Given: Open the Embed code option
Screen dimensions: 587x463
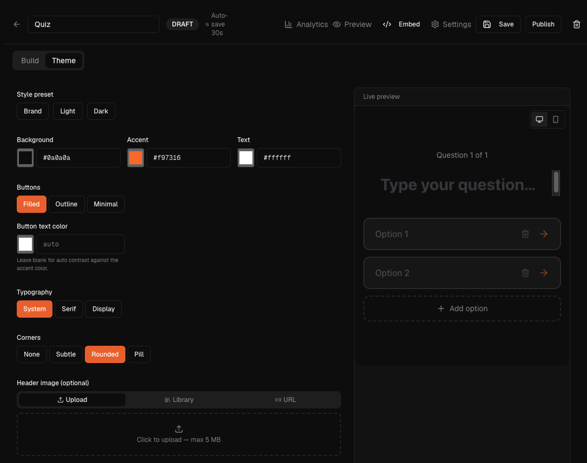Looking at the screenshot, I should click(x=401, y=24).
